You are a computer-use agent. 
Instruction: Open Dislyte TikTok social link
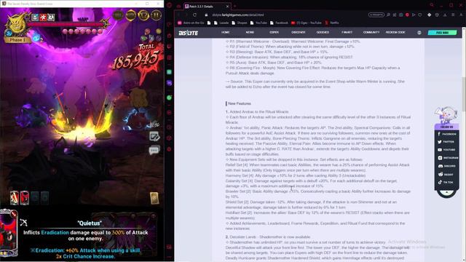point(446,183)
